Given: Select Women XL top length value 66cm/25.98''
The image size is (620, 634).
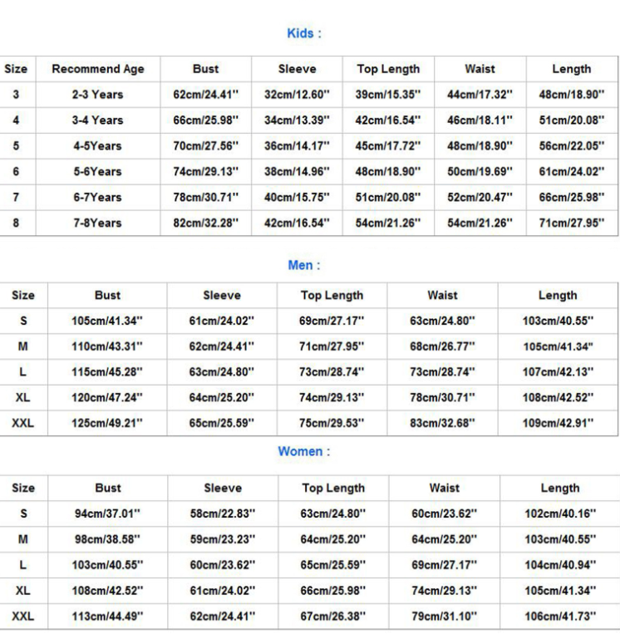Looking at the screenshot, I should [x=333, y=591].
